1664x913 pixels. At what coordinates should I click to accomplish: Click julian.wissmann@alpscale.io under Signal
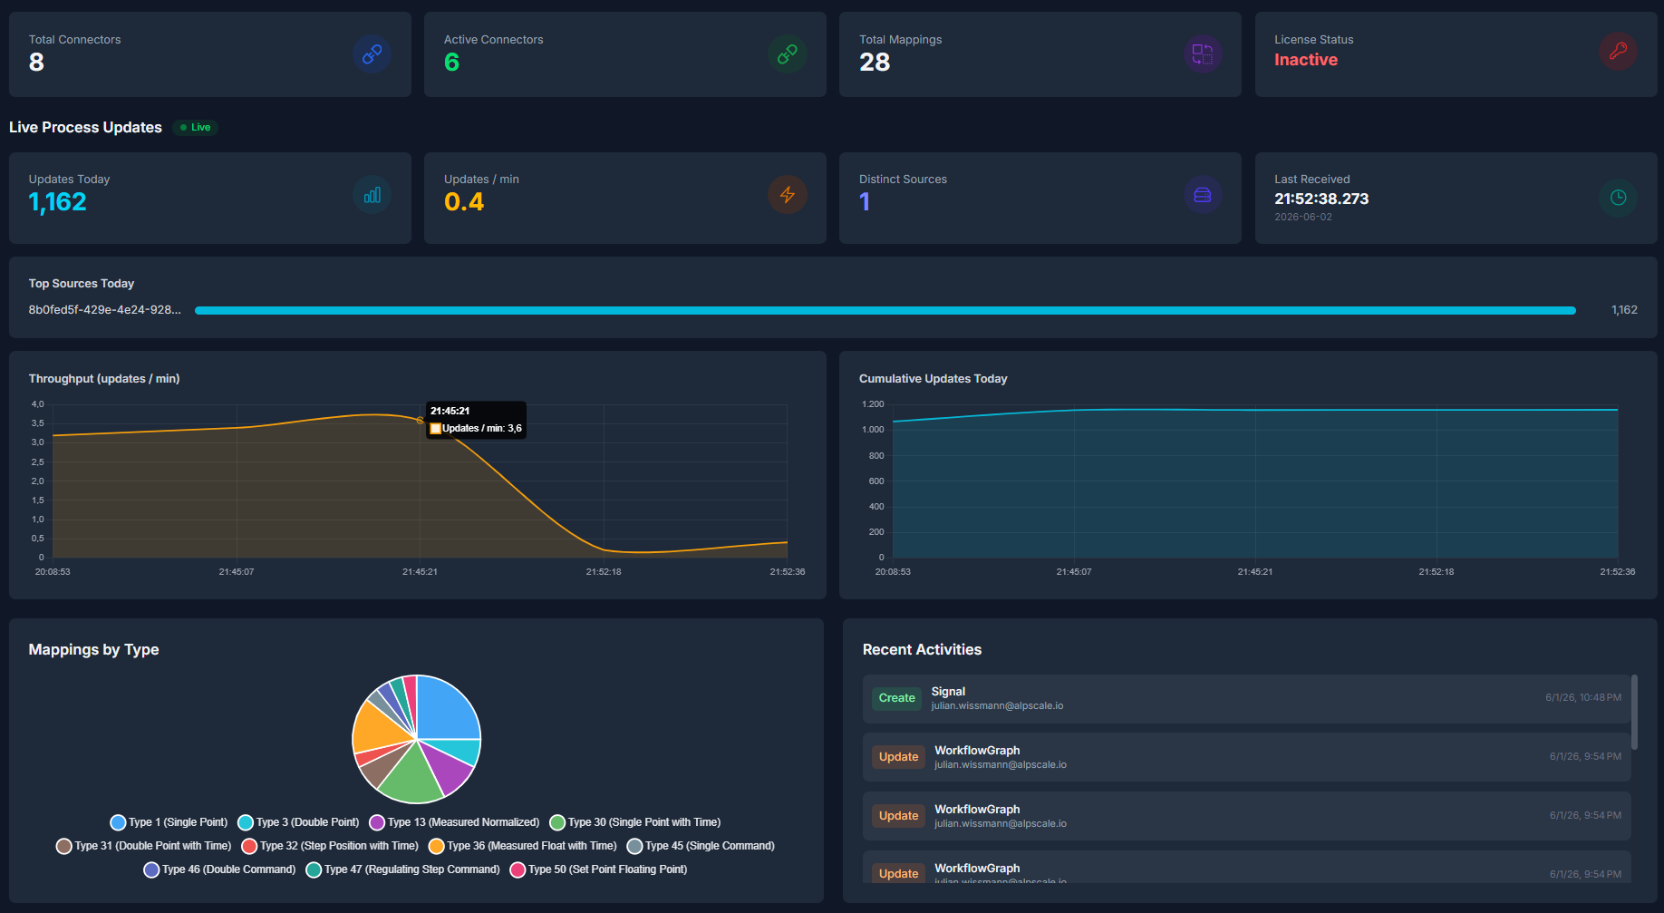997,705
